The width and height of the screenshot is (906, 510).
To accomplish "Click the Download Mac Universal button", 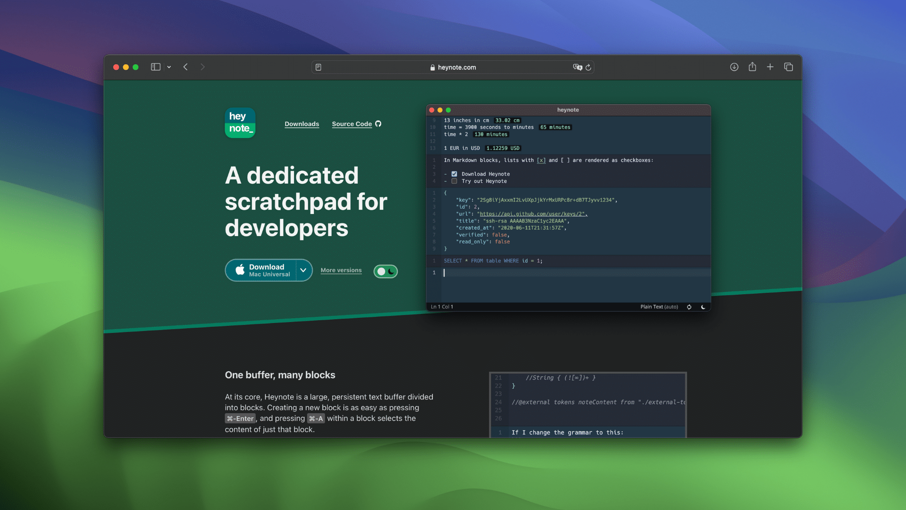I will [262, 270].
